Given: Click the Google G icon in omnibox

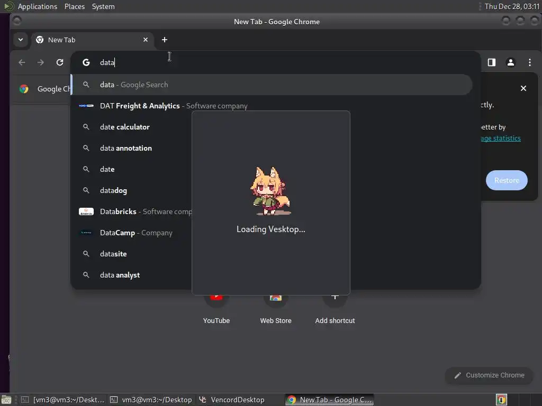Looking at the screenshot, I should coord(86,62).
